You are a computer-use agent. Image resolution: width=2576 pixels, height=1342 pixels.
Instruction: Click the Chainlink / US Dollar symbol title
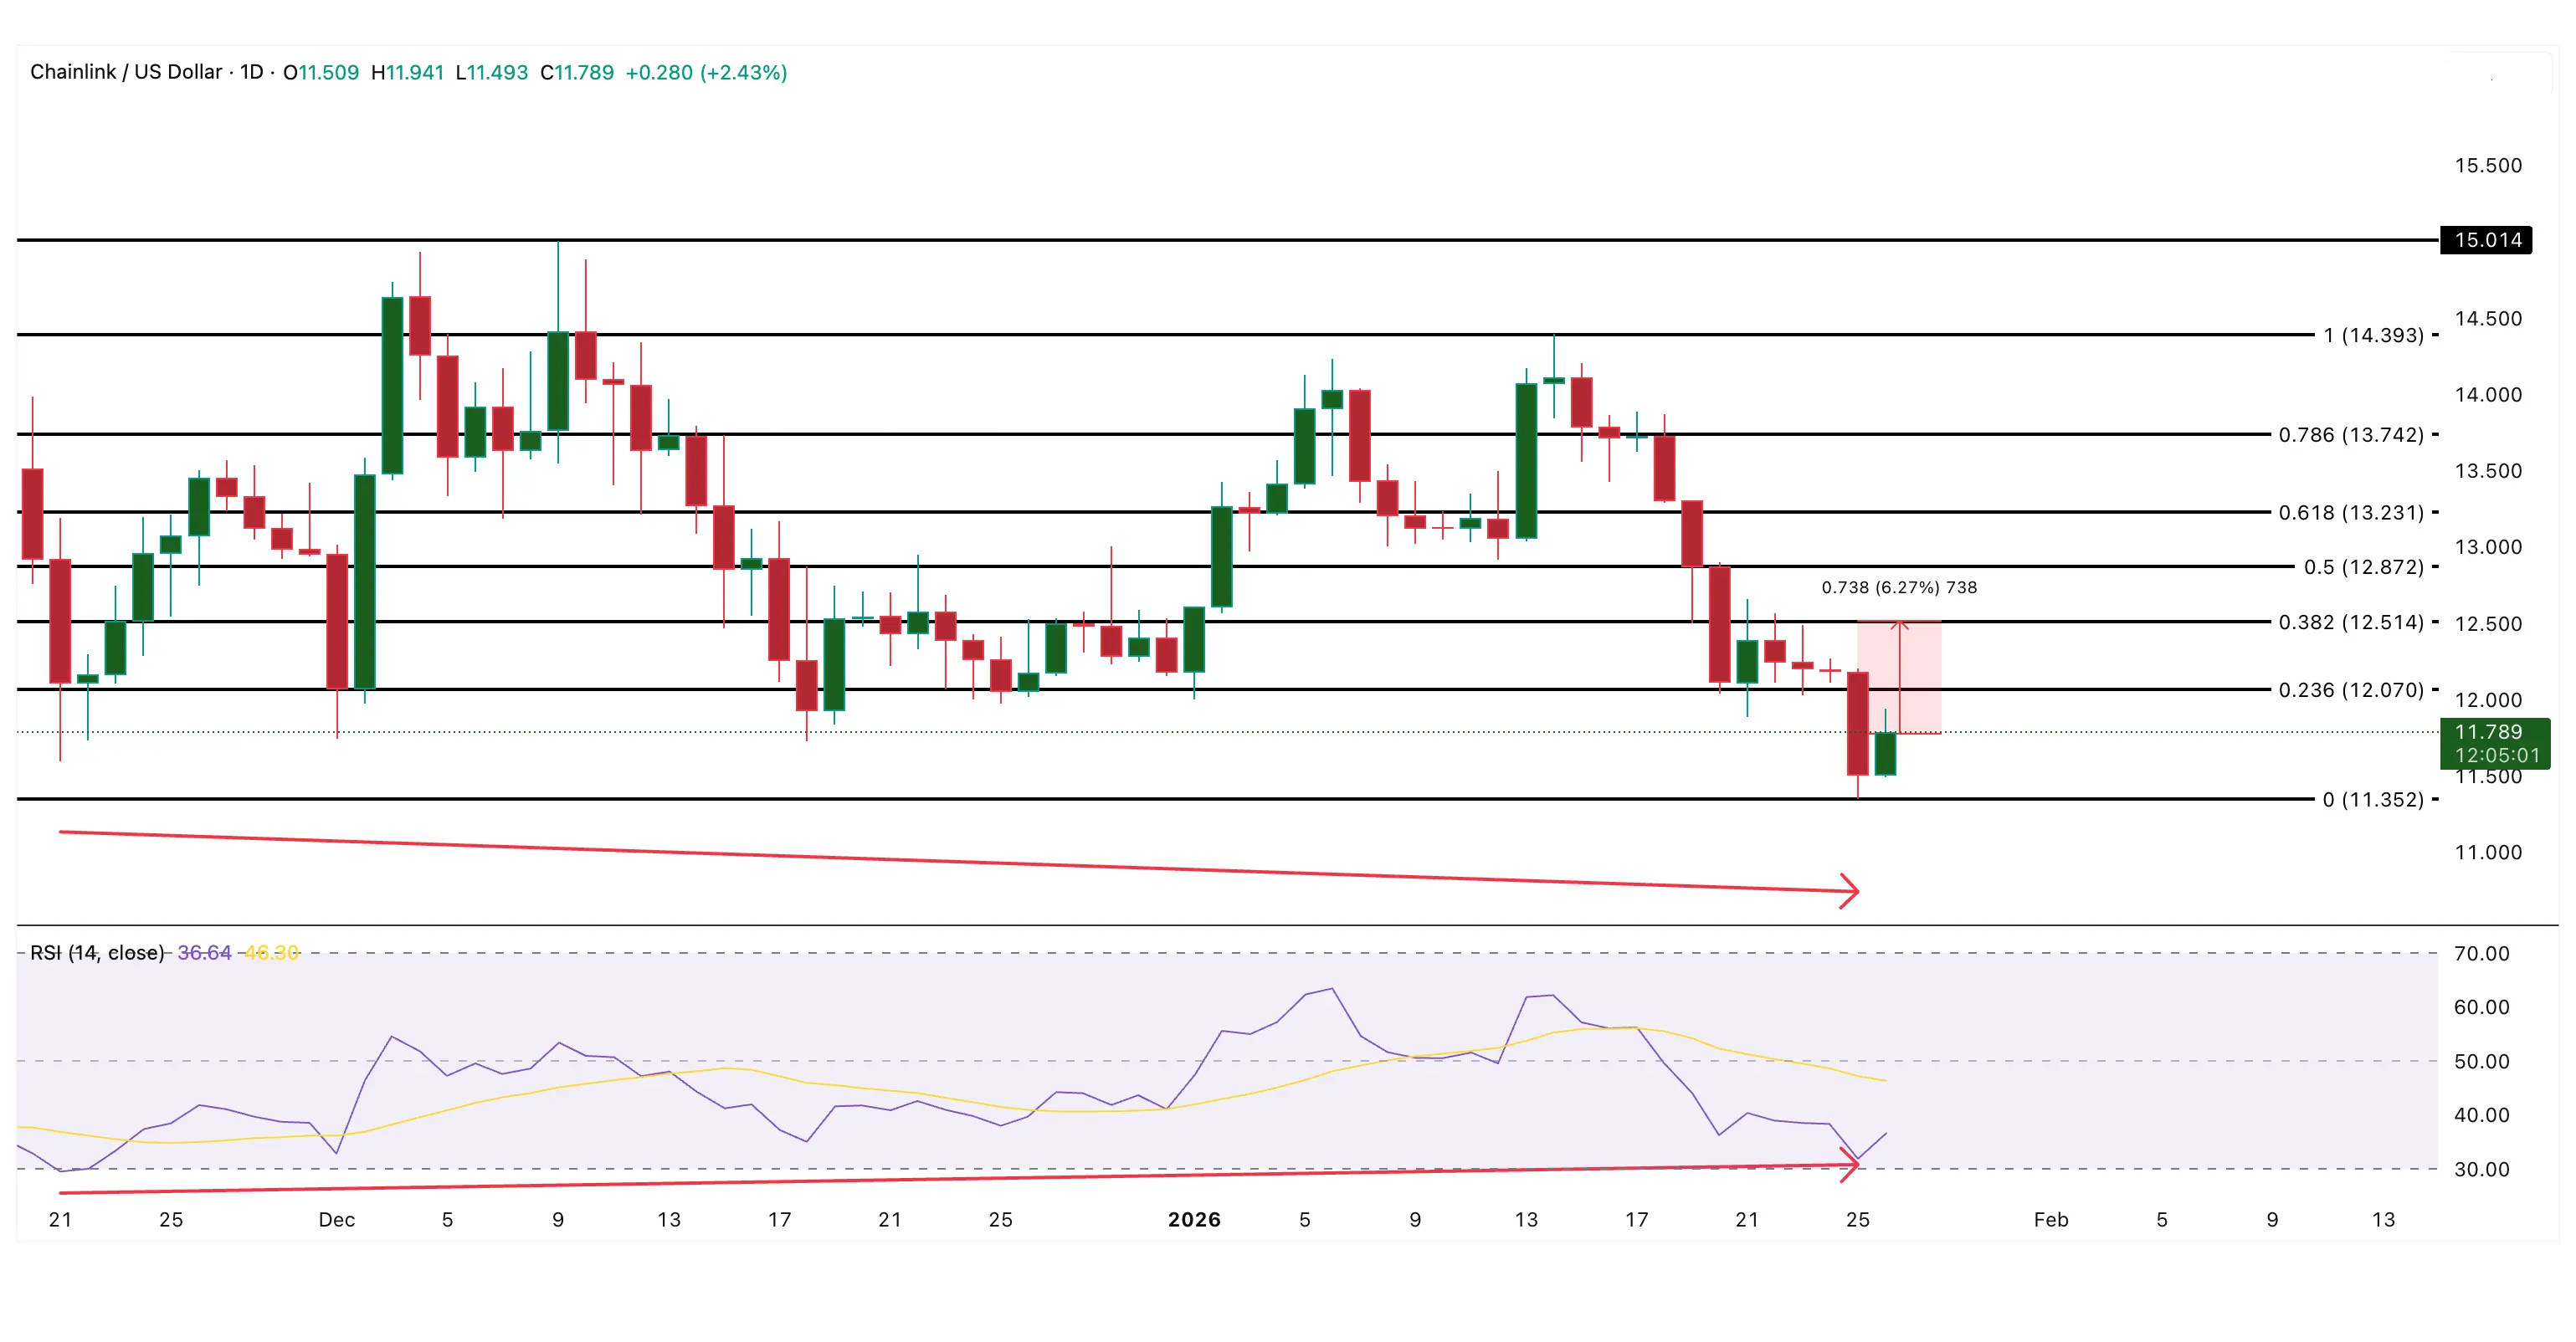click(126, 72)
